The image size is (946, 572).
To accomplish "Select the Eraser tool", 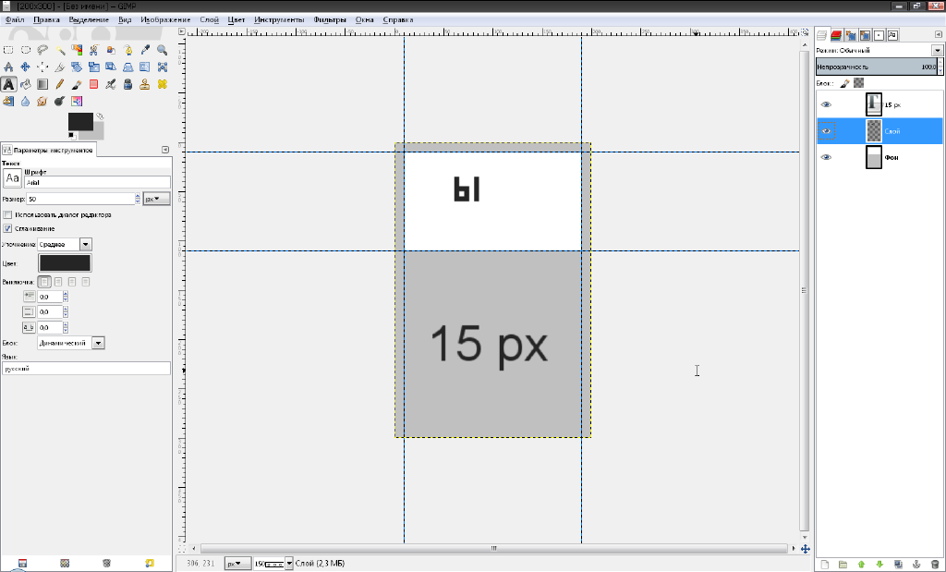I will (93, 84).
